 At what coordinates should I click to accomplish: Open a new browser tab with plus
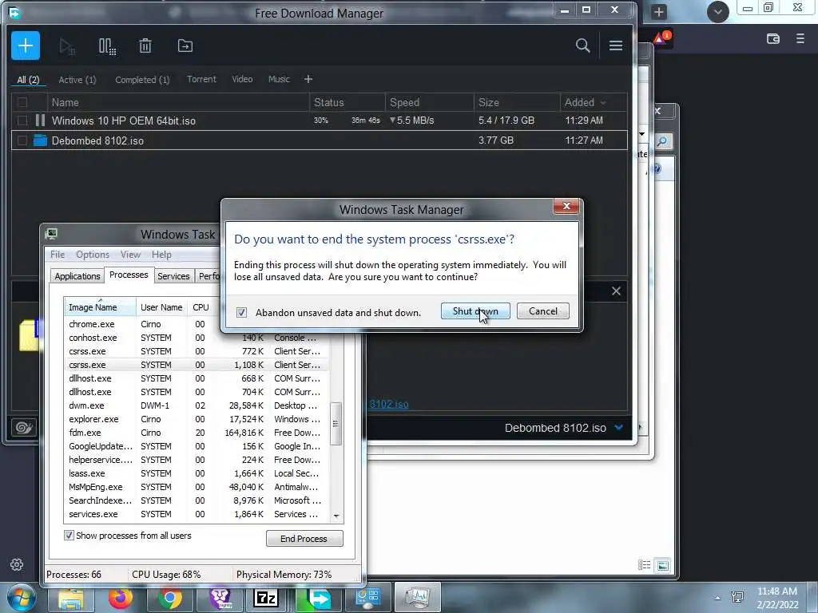point(659,11)
